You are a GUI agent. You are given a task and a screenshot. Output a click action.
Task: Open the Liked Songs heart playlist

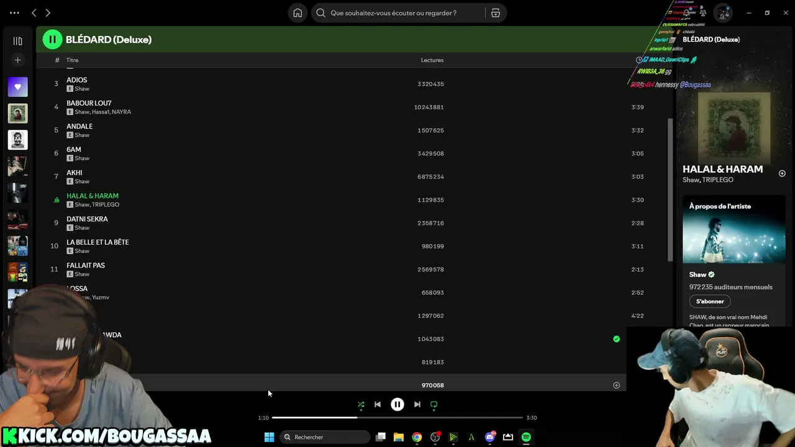click(17, 87)
